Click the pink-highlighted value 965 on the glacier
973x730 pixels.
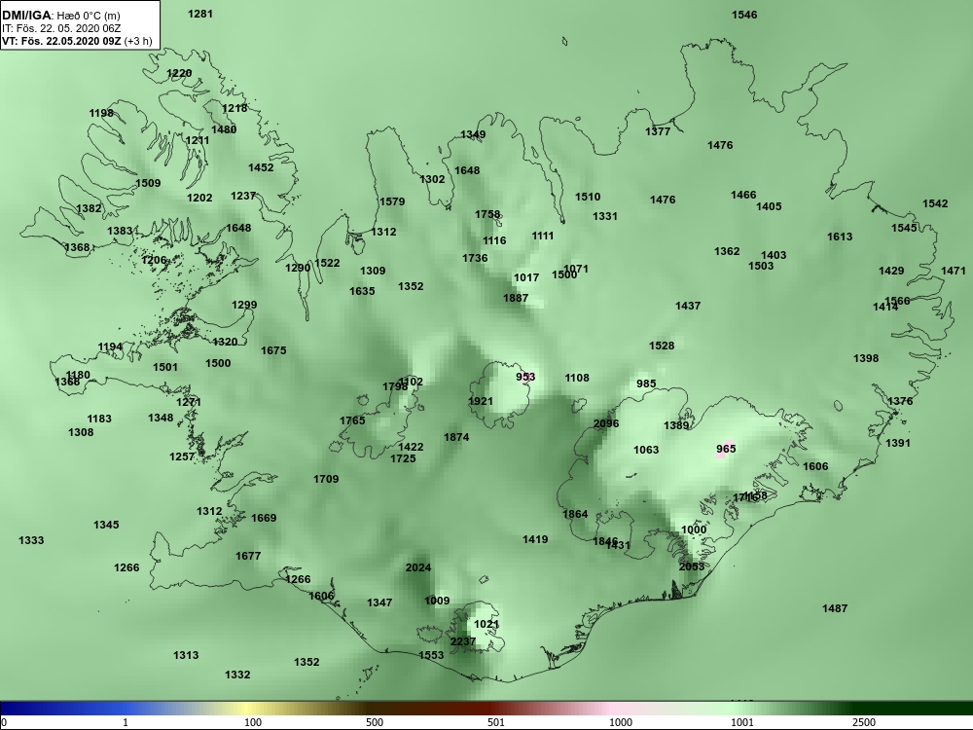click(x=726, y=449)
